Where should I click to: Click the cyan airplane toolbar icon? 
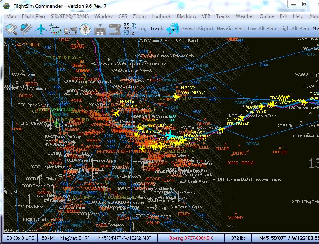point(41,29)
